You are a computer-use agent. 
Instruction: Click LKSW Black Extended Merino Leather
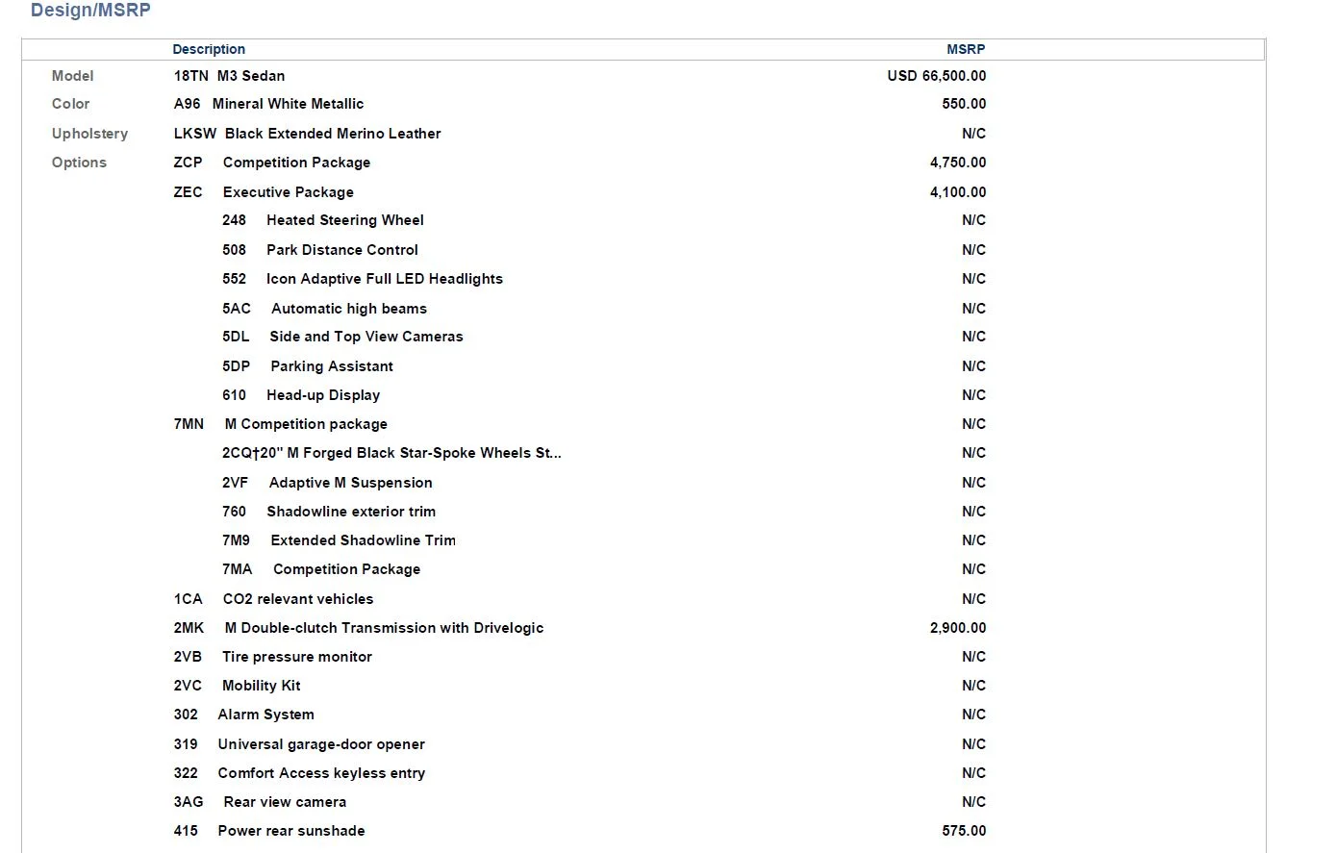tap(307, 134)
